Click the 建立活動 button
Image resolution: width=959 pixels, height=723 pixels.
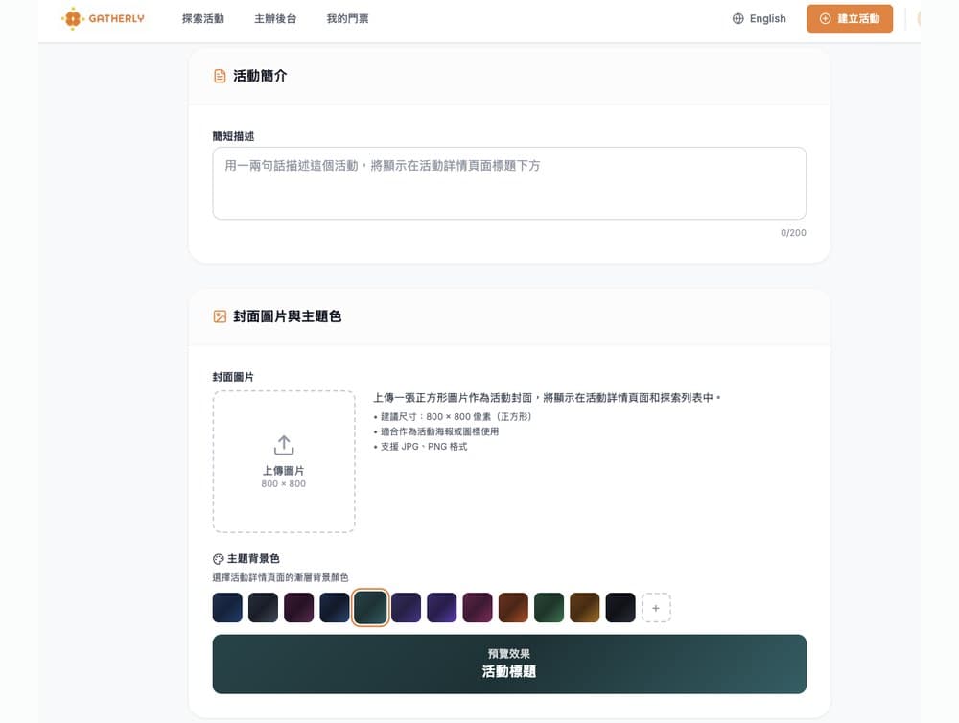click(850, 18)
